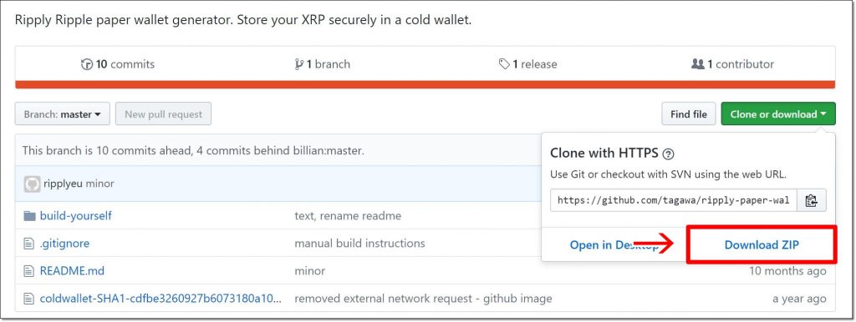The width and height of the screenshot is (856, 322).
Task: Copy clone URL with clipboard icon
Action: pyautogui.click(x=811, y=200)
